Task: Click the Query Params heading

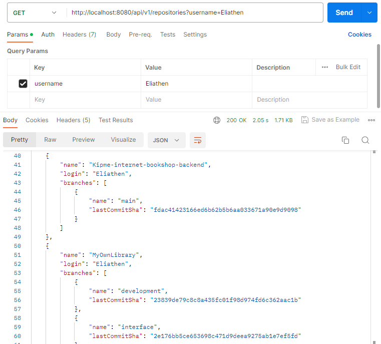Action: click(x=28, y=51)
